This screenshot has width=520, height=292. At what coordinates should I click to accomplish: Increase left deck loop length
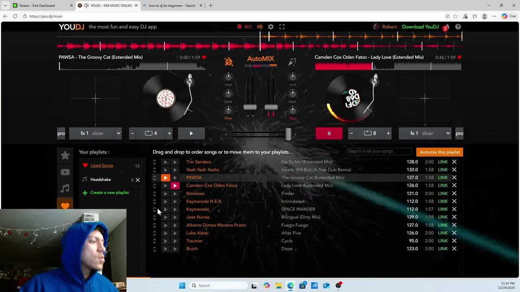pos(169,133)
